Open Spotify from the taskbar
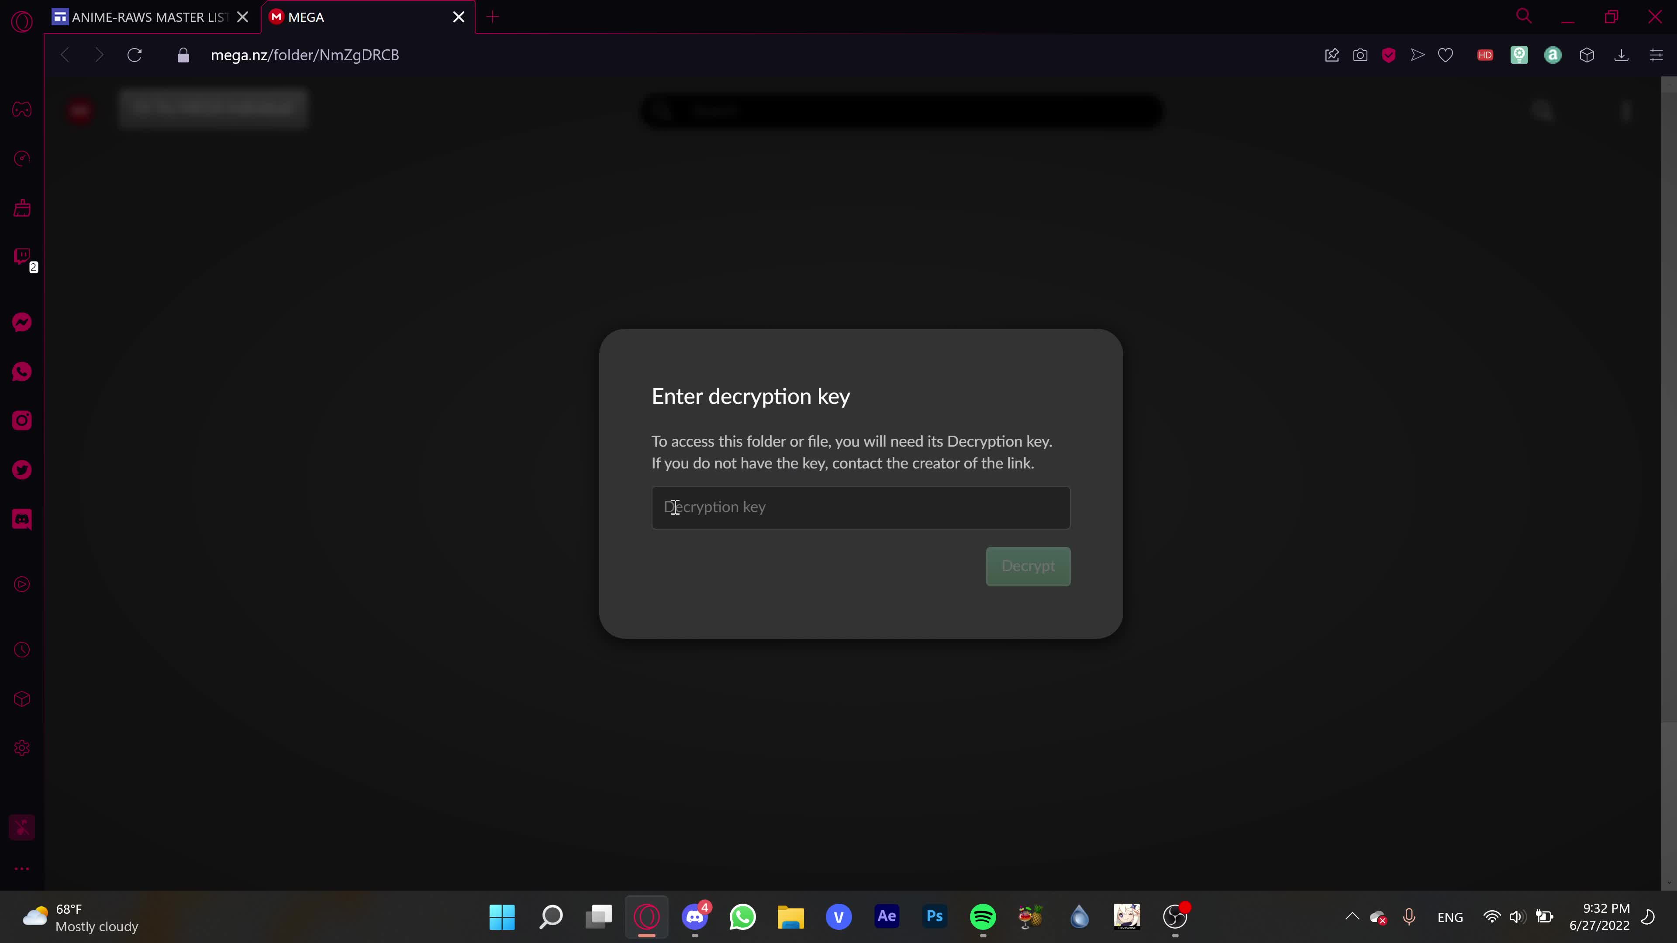 point(982,917)
